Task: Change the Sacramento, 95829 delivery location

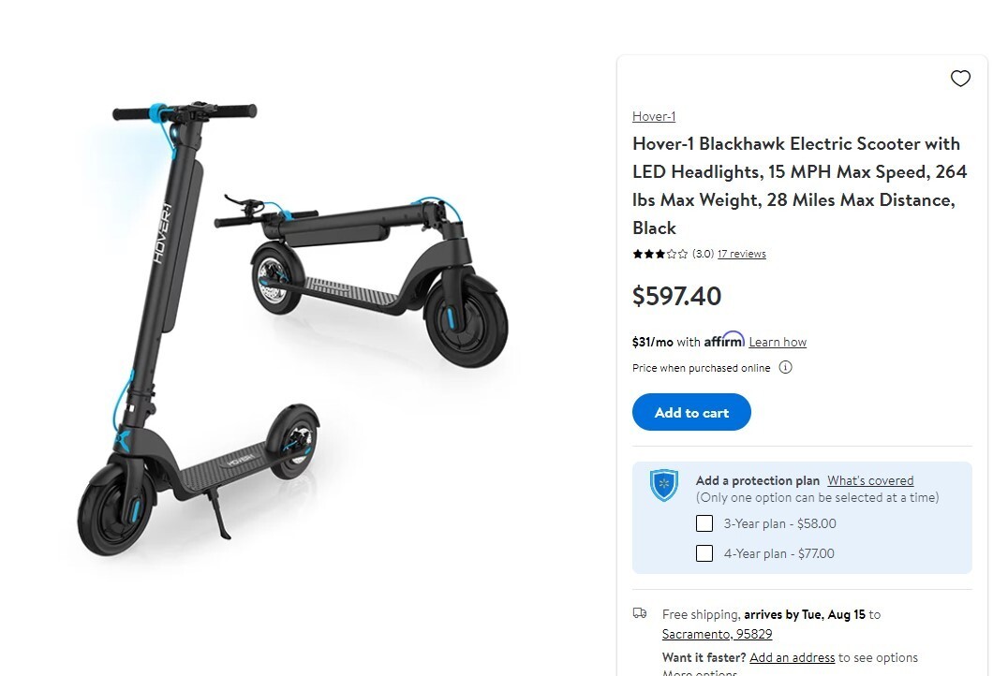Action: click(x=717, y=634)
